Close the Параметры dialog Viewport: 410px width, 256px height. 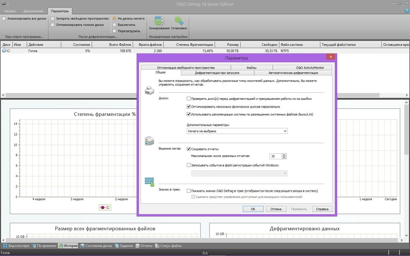(331, 57)
